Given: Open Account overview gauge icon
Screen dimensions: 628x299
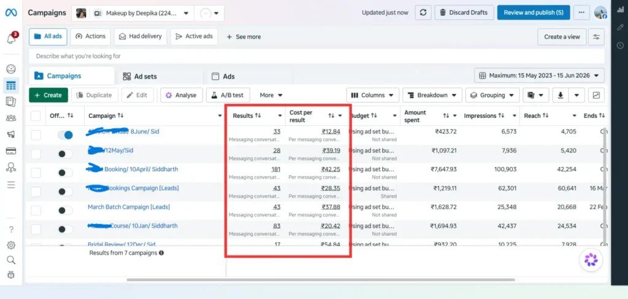Looking at the screenshot, I should pyautogui.click(x=11, y=69).
